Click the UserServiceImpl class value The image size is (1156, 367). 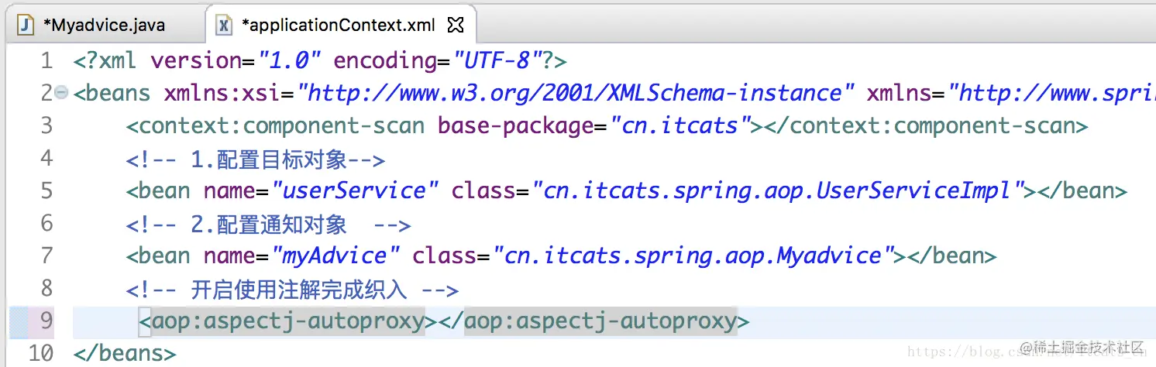click(x=778, y=190)
